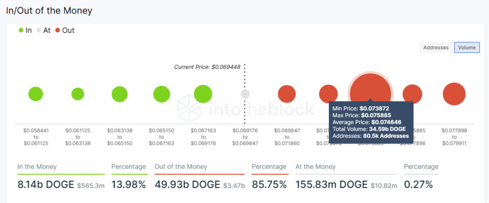Image resolution: width=489 pixels, height=203 pixels.
Task: Click the Out of the Money heading
Action: point(181,167)
